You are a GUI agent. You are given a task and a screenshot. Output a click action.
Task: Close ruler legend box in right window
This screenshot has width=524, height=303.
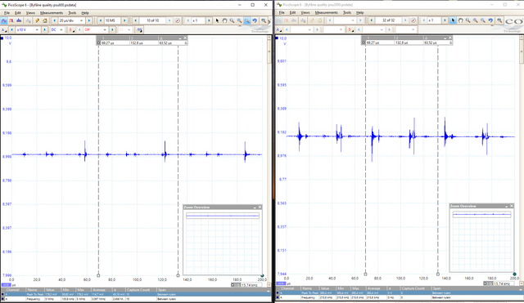[x=450, y=38]
